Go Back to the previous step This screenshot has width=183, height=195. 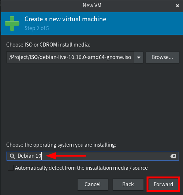tap(128, 184)
